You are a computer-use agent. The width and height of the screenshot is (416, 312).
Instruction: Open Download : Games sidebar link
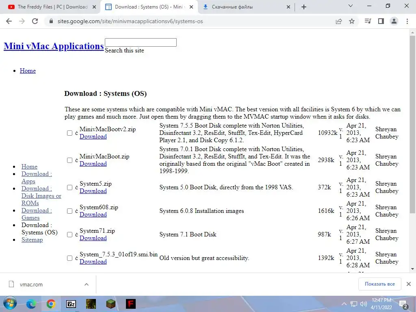[x=37, y=214]
